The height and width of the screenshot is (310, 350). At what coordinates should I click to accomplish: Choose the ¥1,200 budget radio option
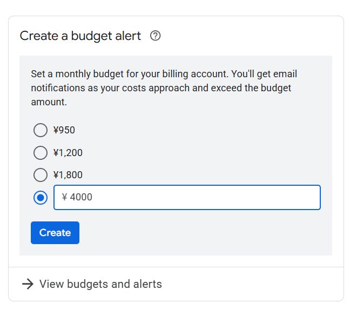point(41,153)
